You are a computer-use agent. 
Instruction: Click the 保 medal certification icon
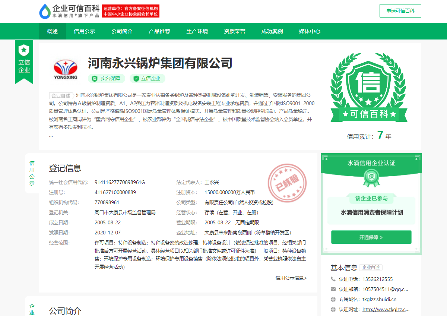[x=371, y=177]
